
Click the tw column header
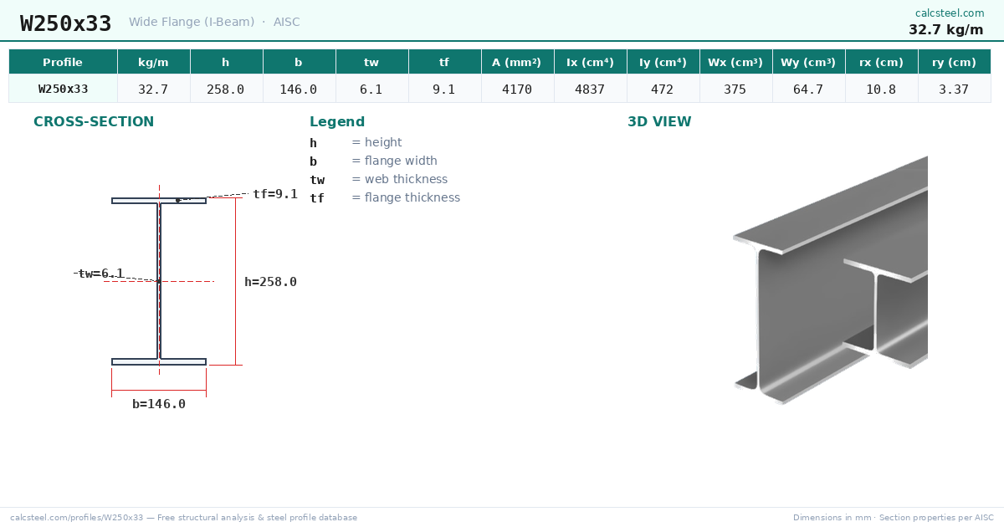click(x=371, y=62)
